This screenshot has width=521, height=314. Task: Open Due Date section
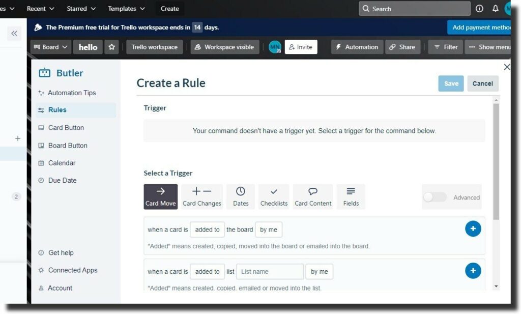(x=62, y=181)
